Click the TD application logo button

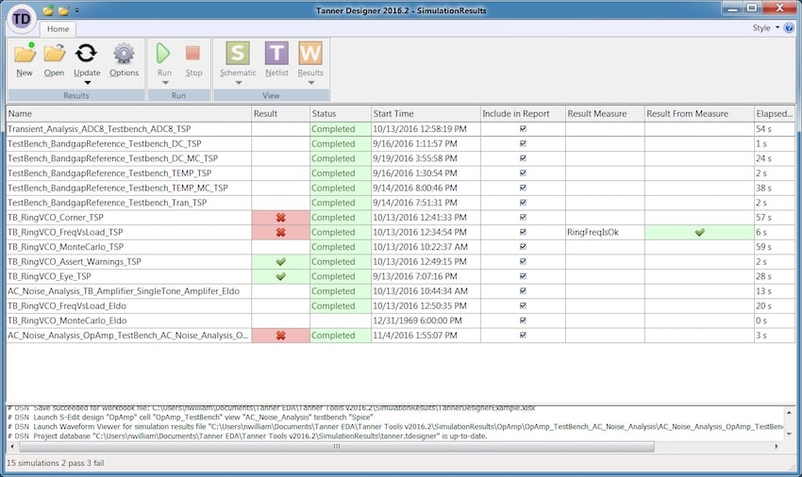point(21,19)
